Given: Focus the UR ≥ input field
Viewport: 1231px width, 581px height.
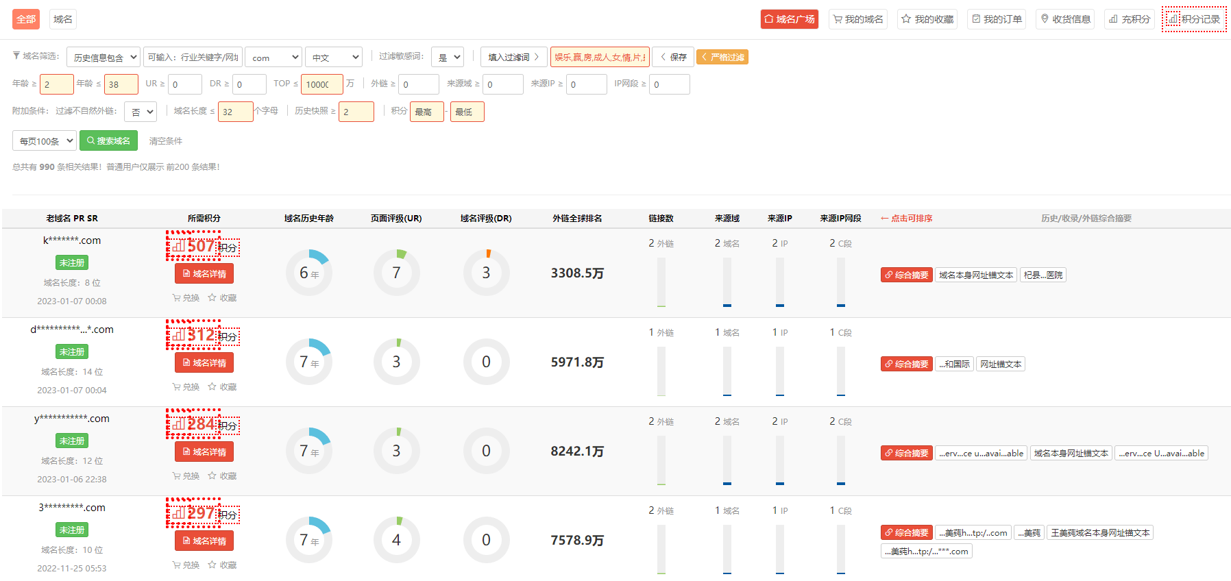Looking at the screenshot, I should (185, 84).
